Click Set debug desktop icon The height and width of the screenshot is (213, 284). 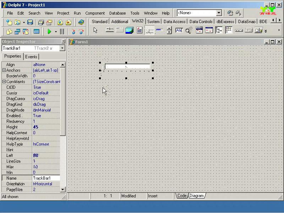(238, 13)
